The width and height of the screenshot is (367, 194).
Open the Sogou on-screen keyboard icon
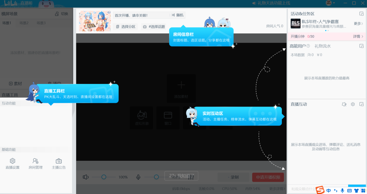click(349, 190)
